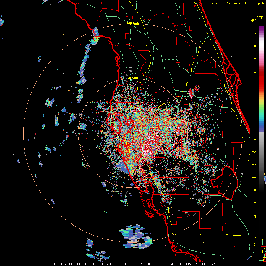266x266 pixels.
Task: Click the 1 value on color scale
Action: tap(255, 112)
